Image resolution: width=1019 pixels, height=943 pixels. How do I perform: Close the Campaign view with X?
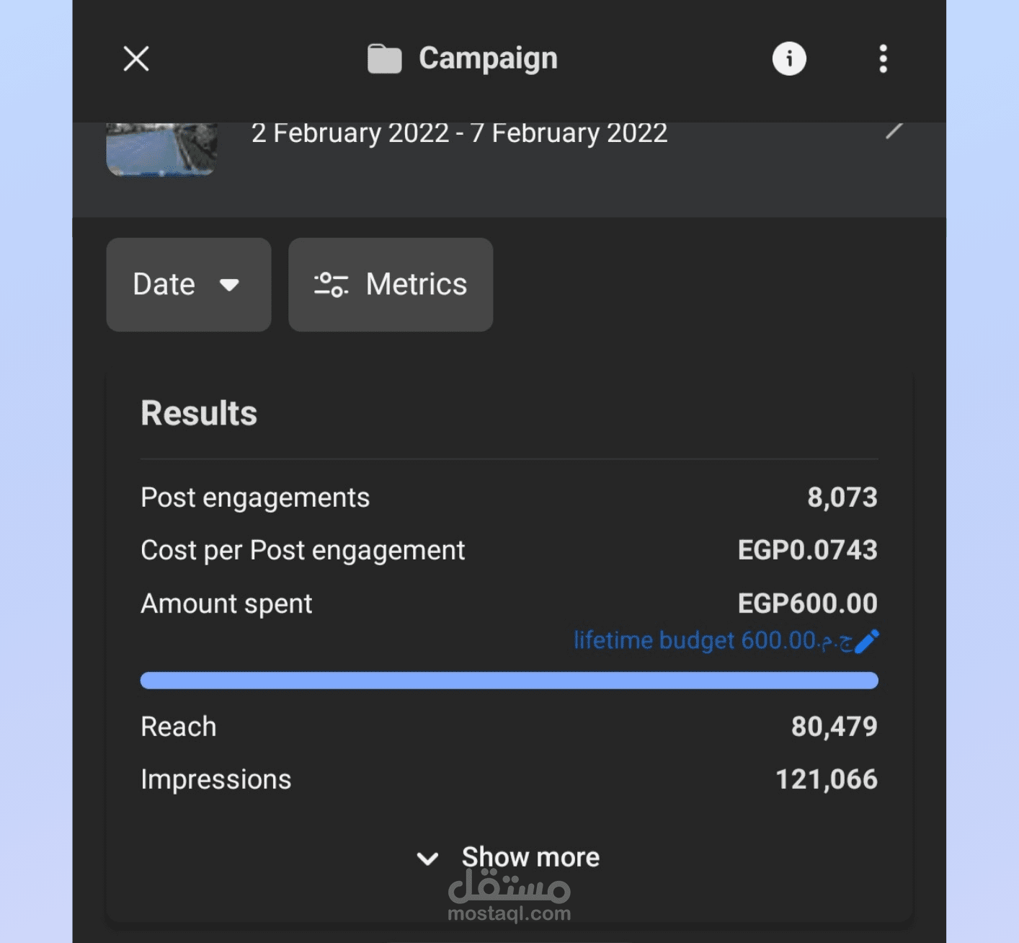tap(136, 58)
